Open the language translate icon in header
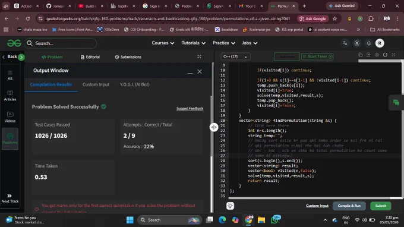This screenshot has width=404, height=227. 345,43
